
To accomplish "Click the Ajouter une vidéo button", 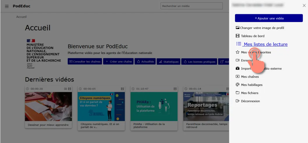I will pos(269,18).
